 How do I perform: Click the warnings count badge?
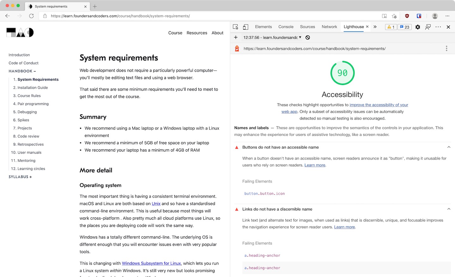tap(391, 27)
